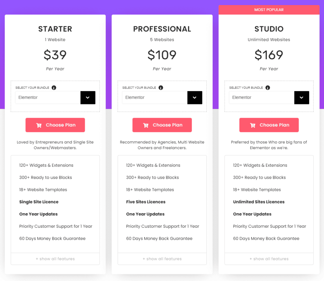Choose the Professional plan text button
Screen dimensions: 324x281
167,125
